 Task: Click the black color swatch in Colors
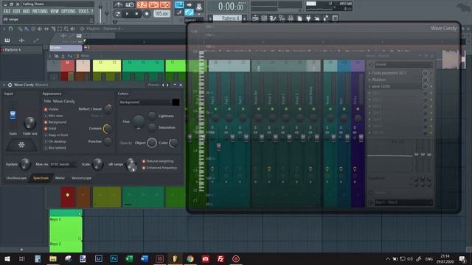click(176, 102)
